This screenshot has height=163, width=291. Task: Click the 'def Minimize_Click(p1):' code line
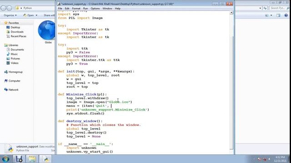(x=82, y=95)
